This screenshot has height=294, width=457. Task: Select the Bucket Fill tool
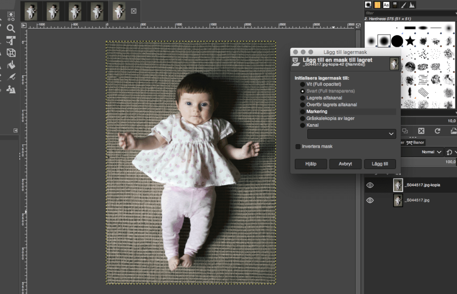click(x=11, y=65)
